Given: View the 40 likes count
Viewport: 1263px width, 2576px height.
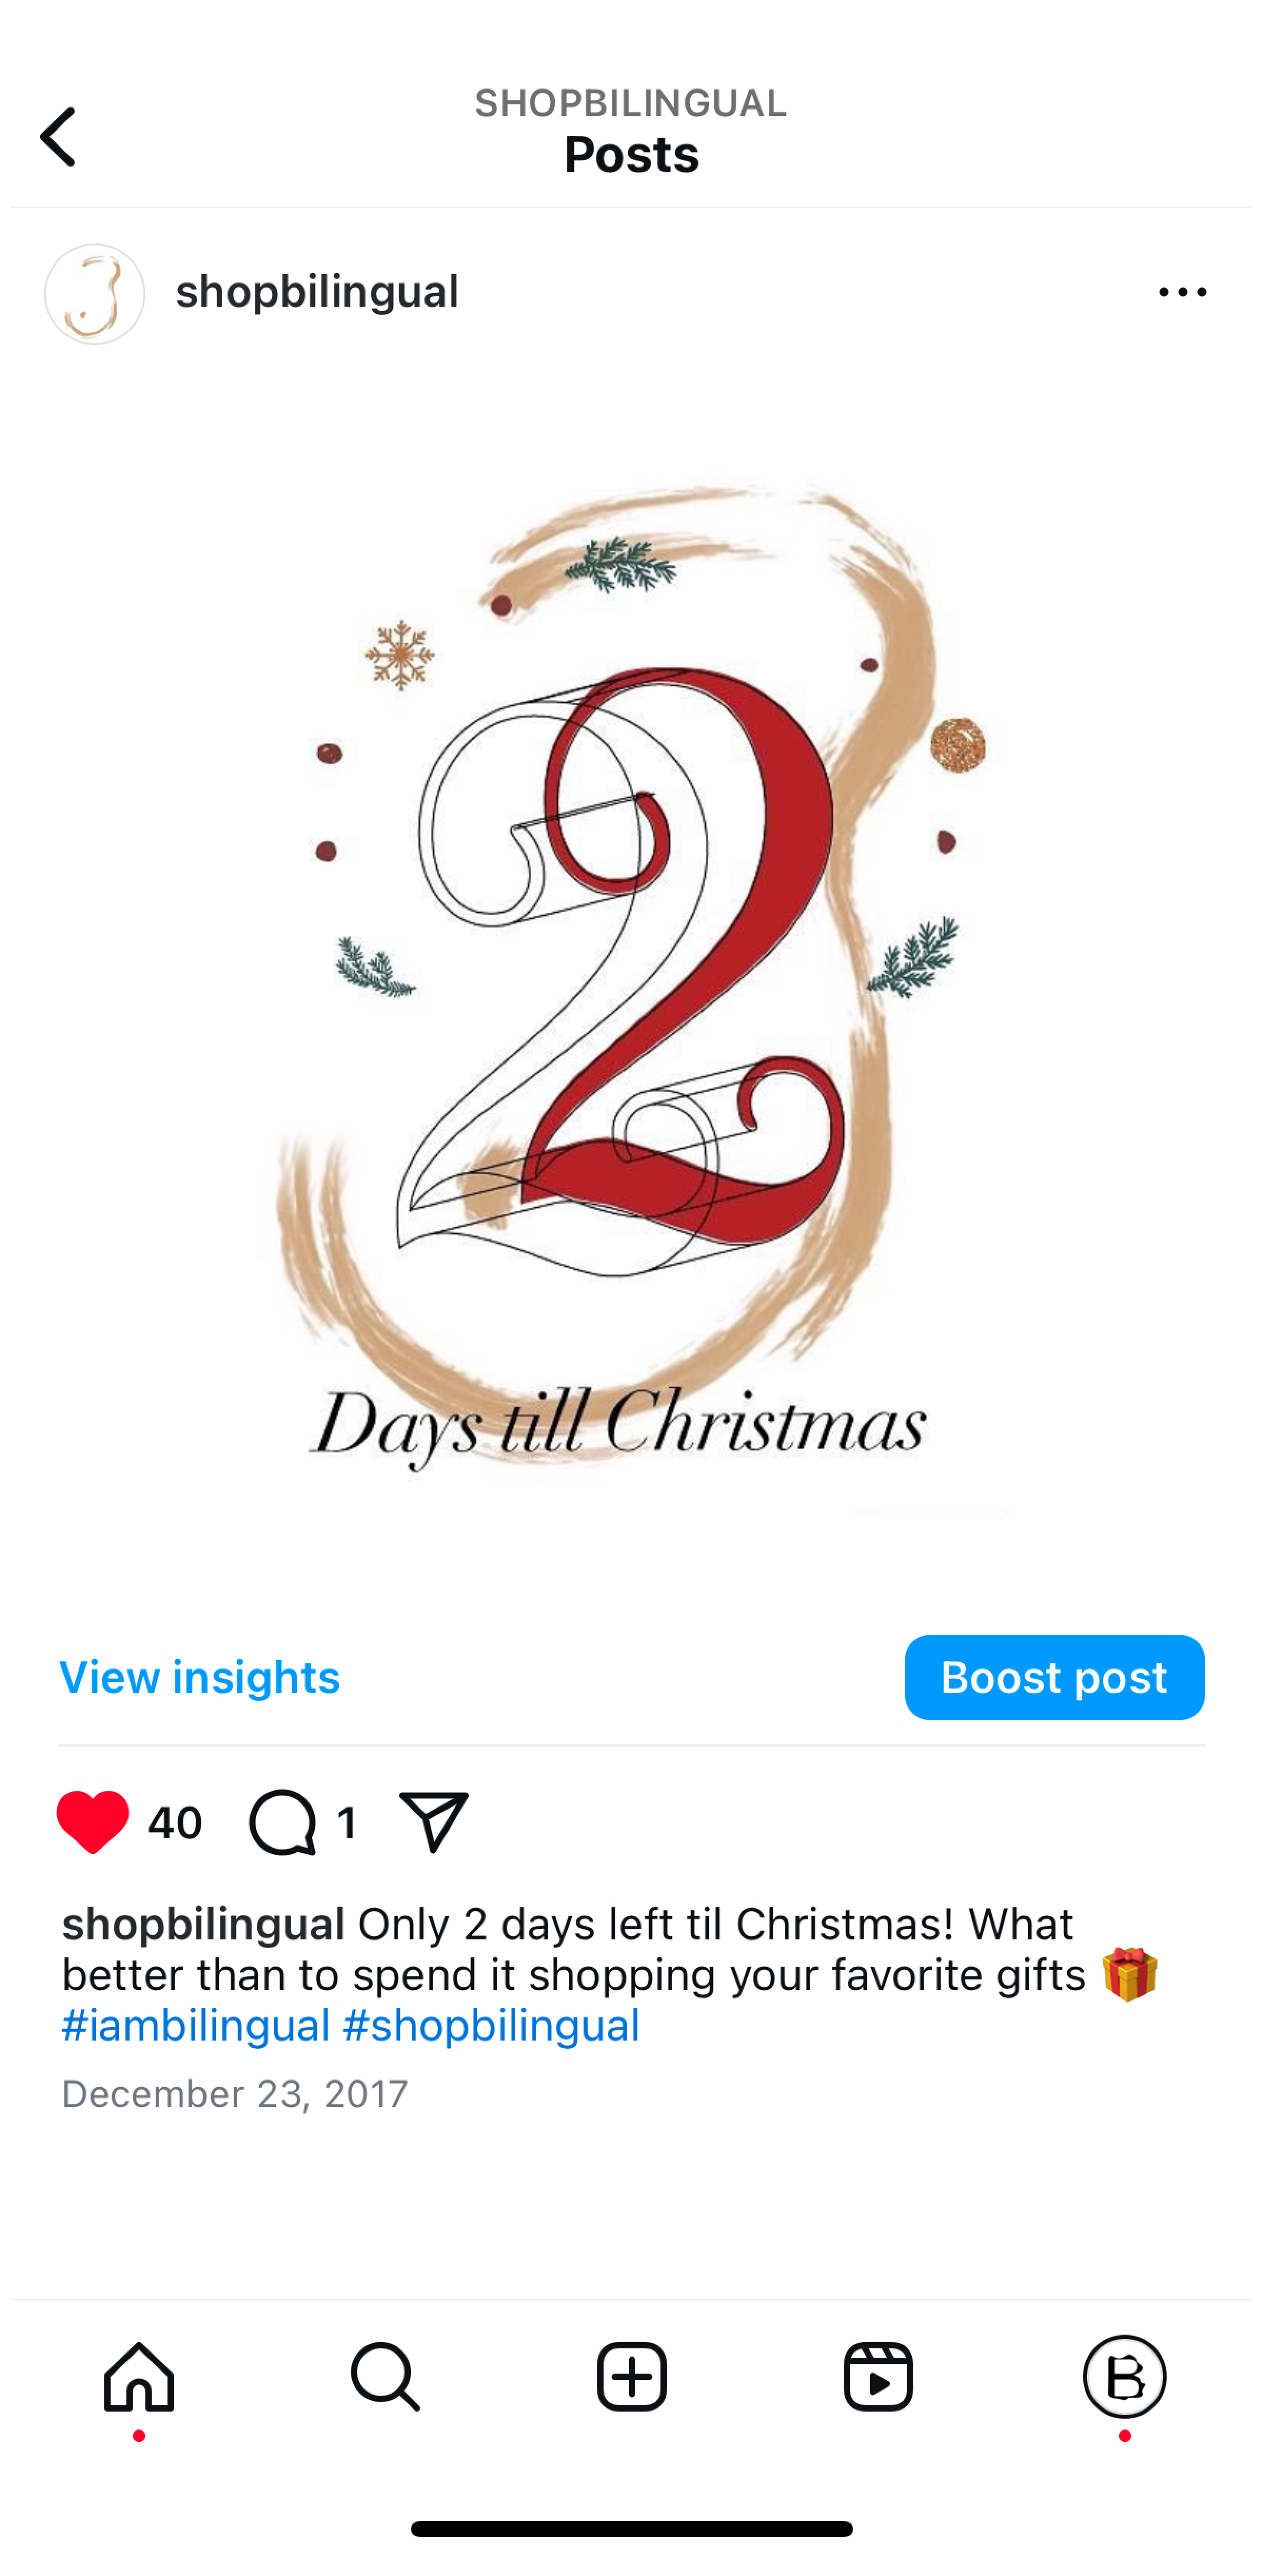Looking at the screenshot, I should pos(175,1823).
